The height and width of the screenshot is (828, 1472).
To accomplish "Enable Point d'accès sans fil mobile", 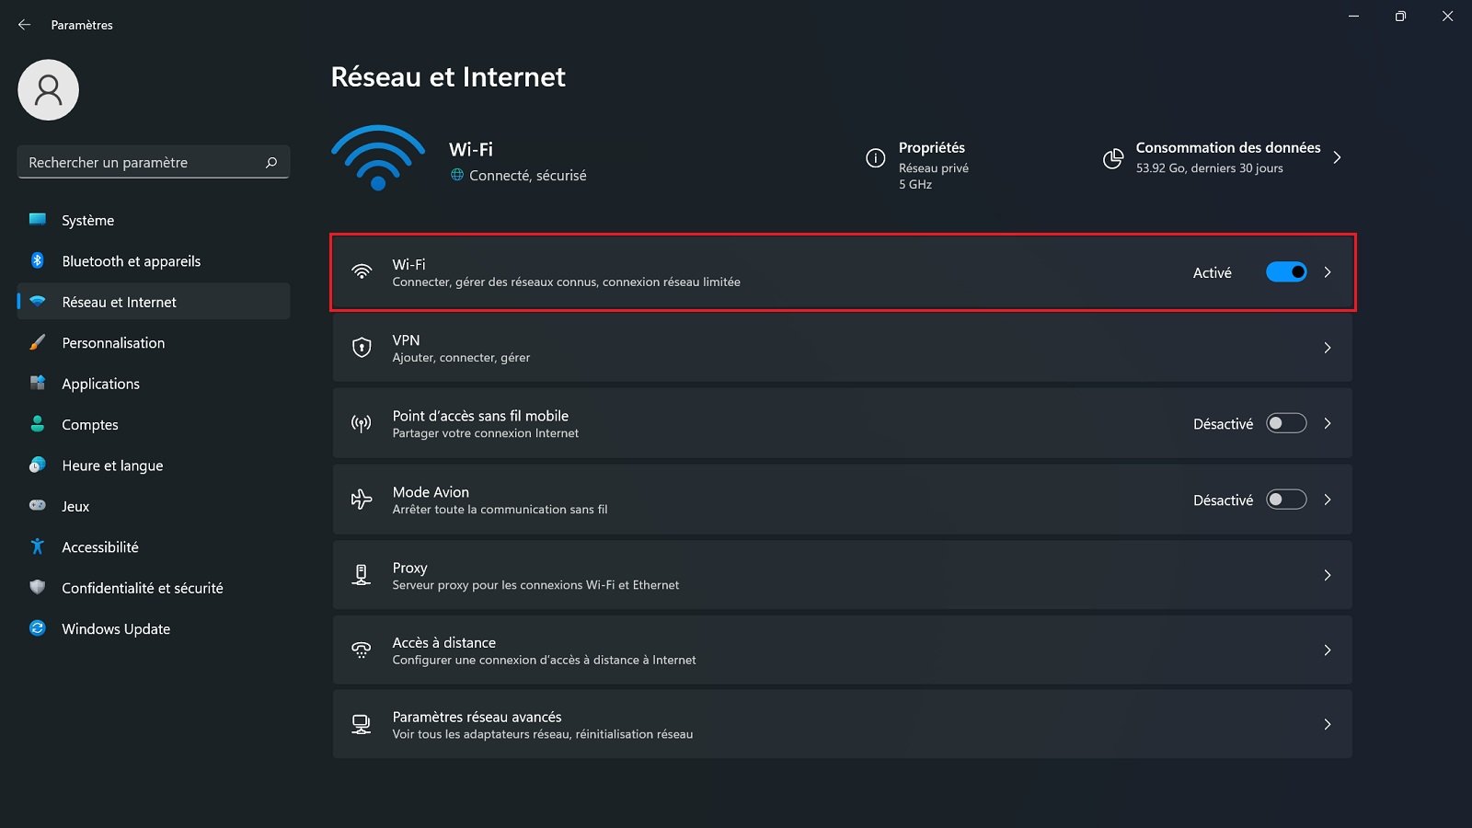I will pyautogui.click(x=1286, y=423).
